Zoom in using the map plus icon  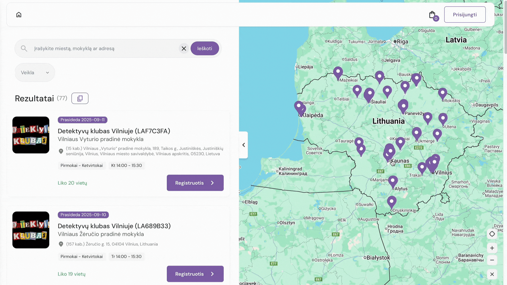[x=492, y=248]
